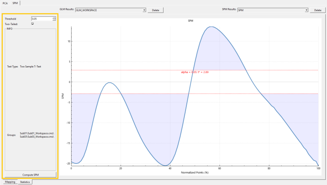Delete the selected SPM result
Screen dimensions: 327x185
point(318,10)
